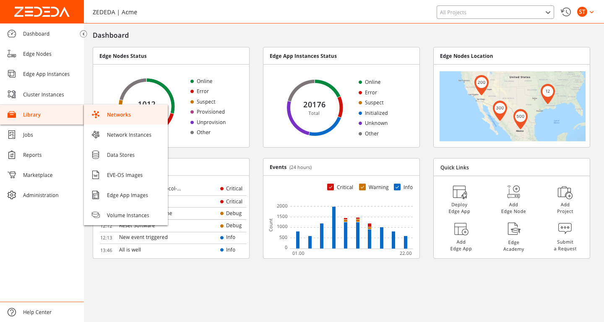Open the All Projects dropdown
The height and width of the screenshot is (322, 604).
[x=495, y=12]
